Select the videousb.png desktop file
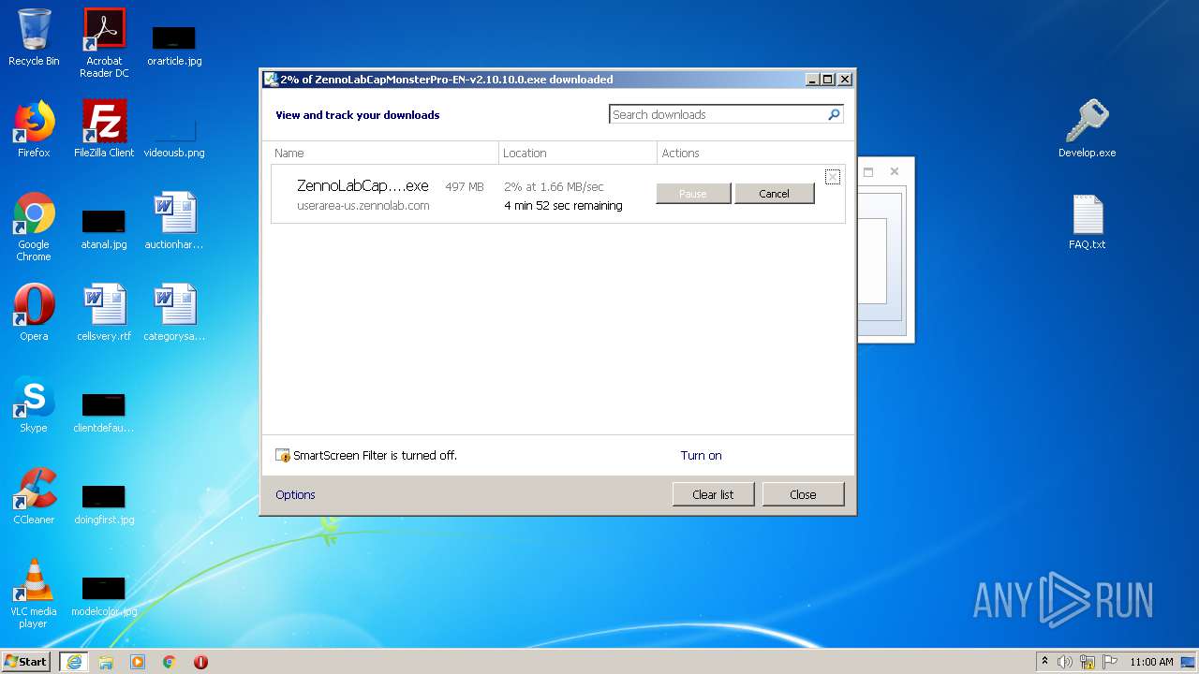 (174, 137)
